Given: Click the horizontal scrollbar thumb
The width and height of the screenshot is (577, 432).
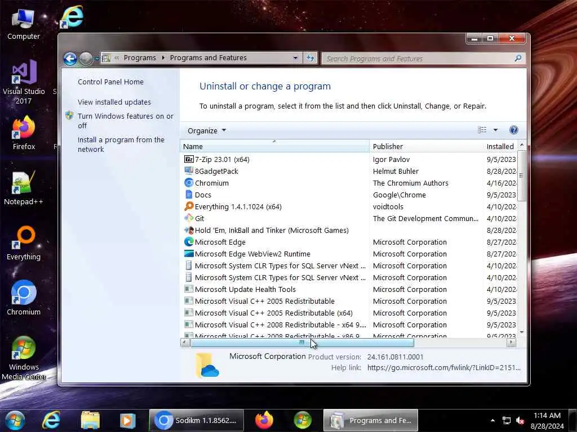Looking at the screenshot, I should pyautogui.click(x=302, y=343).
